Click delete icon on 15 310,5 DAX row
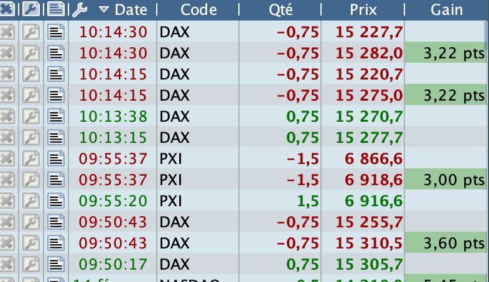Viewport: 489px width, 282px height. click(x=7, y=243)
